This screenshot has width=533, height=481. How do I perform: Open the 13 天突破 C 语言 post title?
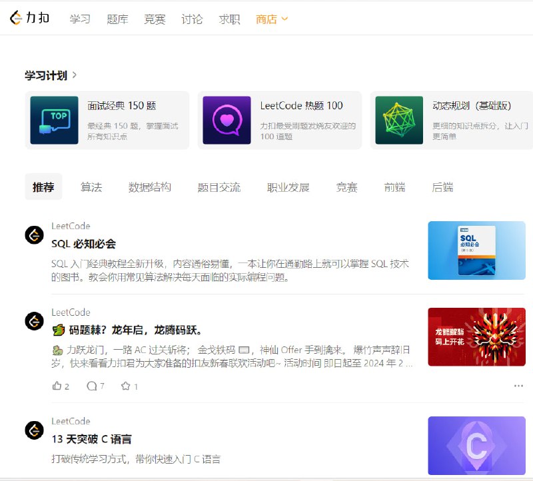(91, 439)
